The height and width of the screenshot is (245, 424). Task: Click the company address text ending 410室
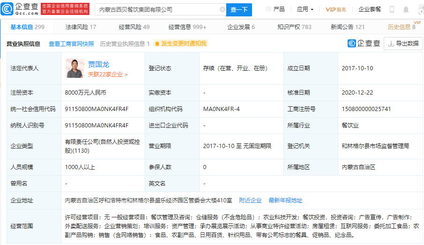coord(149,200)
